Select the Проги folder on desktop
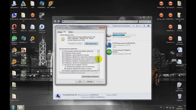 coord(14,86)
